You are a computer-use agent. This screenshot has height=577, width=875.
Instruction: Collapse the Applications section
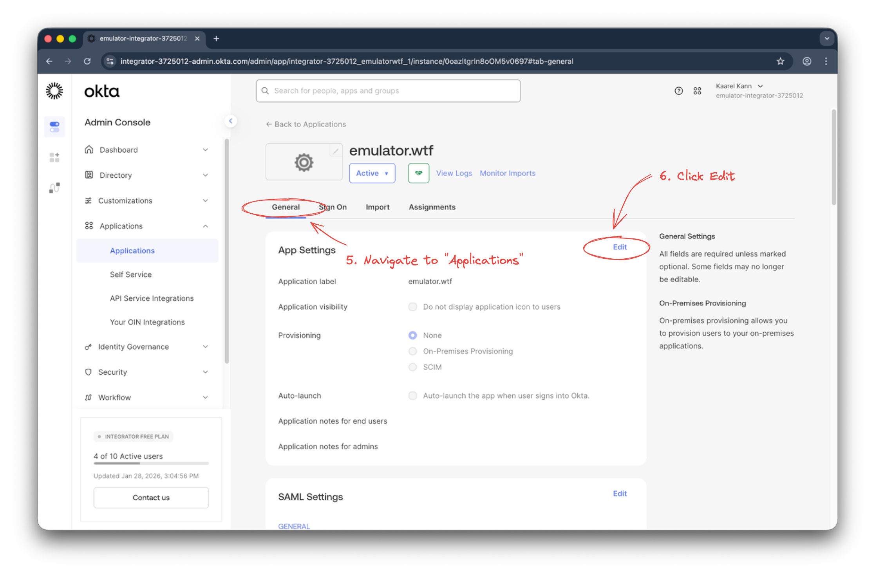pos(206,226)
